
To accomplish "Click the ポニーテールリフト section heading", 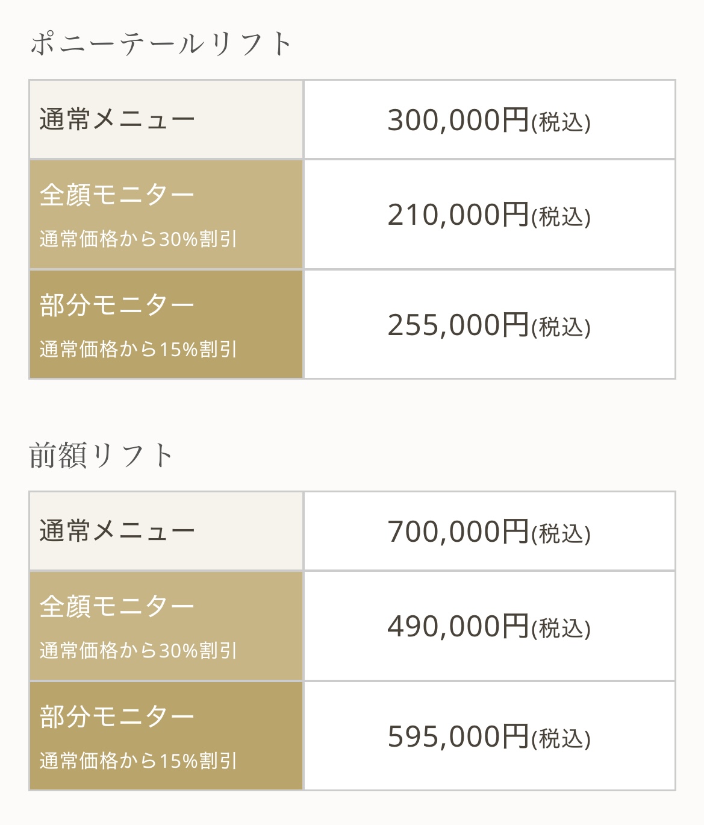I will coord(161,44).
